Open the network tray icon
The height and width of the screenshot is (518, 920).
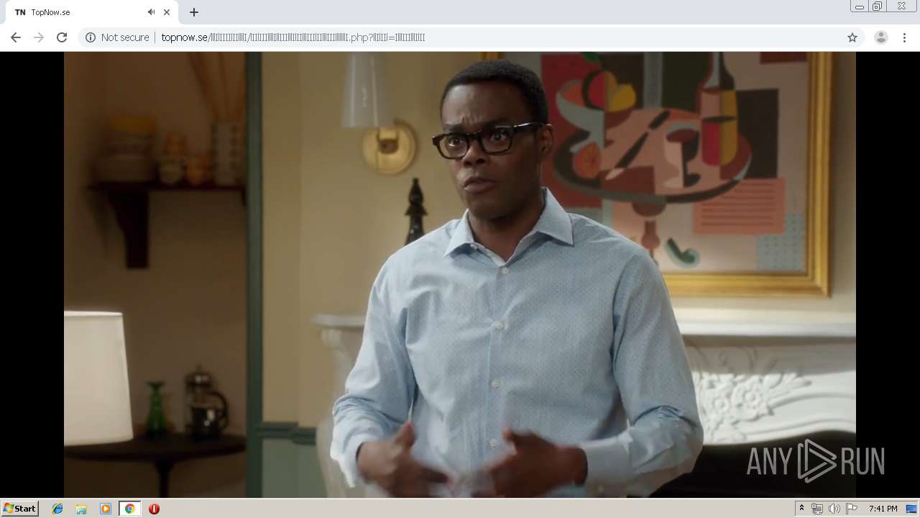click(817, 509)
